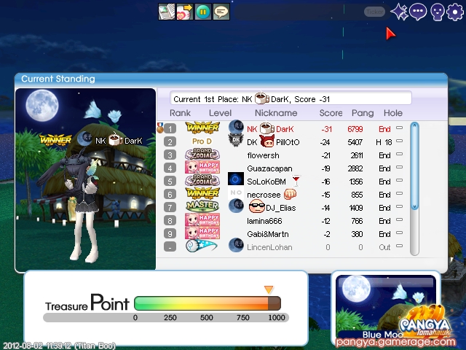466x350 pixels.
Task: Click the rank 1 medal icon
Action: pyautogui.click(x=160, y=128)
